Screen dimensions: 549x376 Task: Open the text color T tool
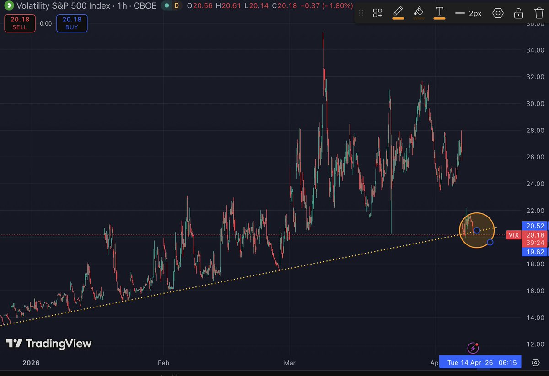point(440,12)
